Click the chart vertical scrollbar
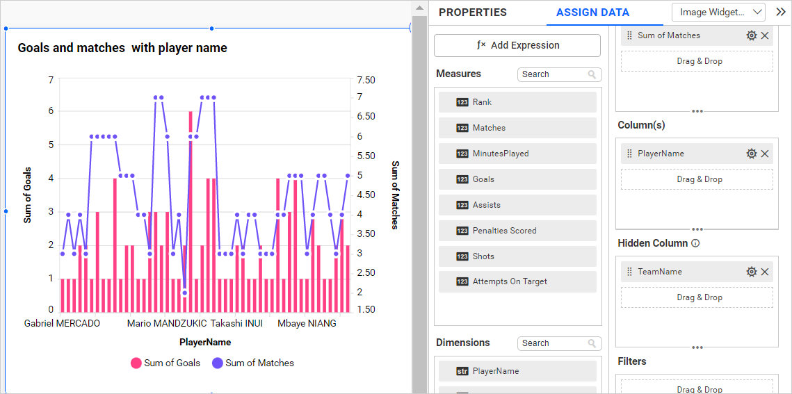Image resolution: width=792 pixels, height=394 pixels. tap(419, 208)
